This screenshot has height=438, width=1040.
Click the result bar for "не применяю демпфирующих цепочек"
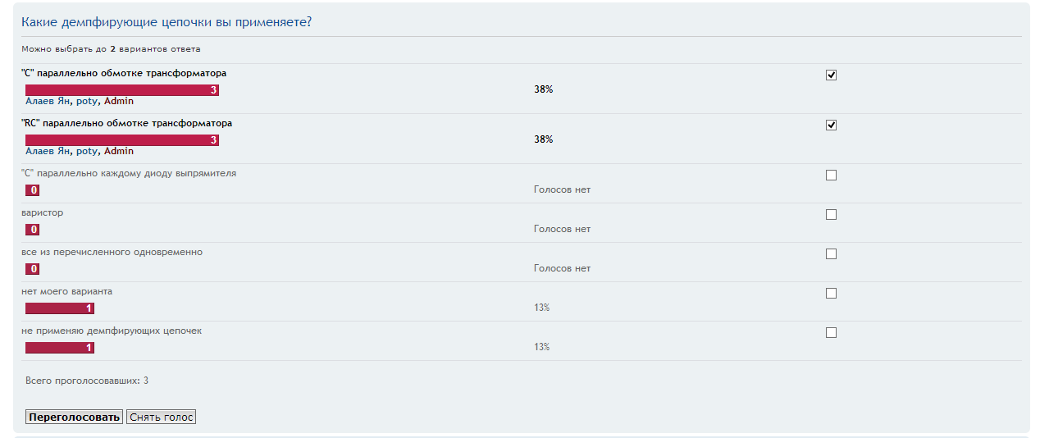[59, 348]
